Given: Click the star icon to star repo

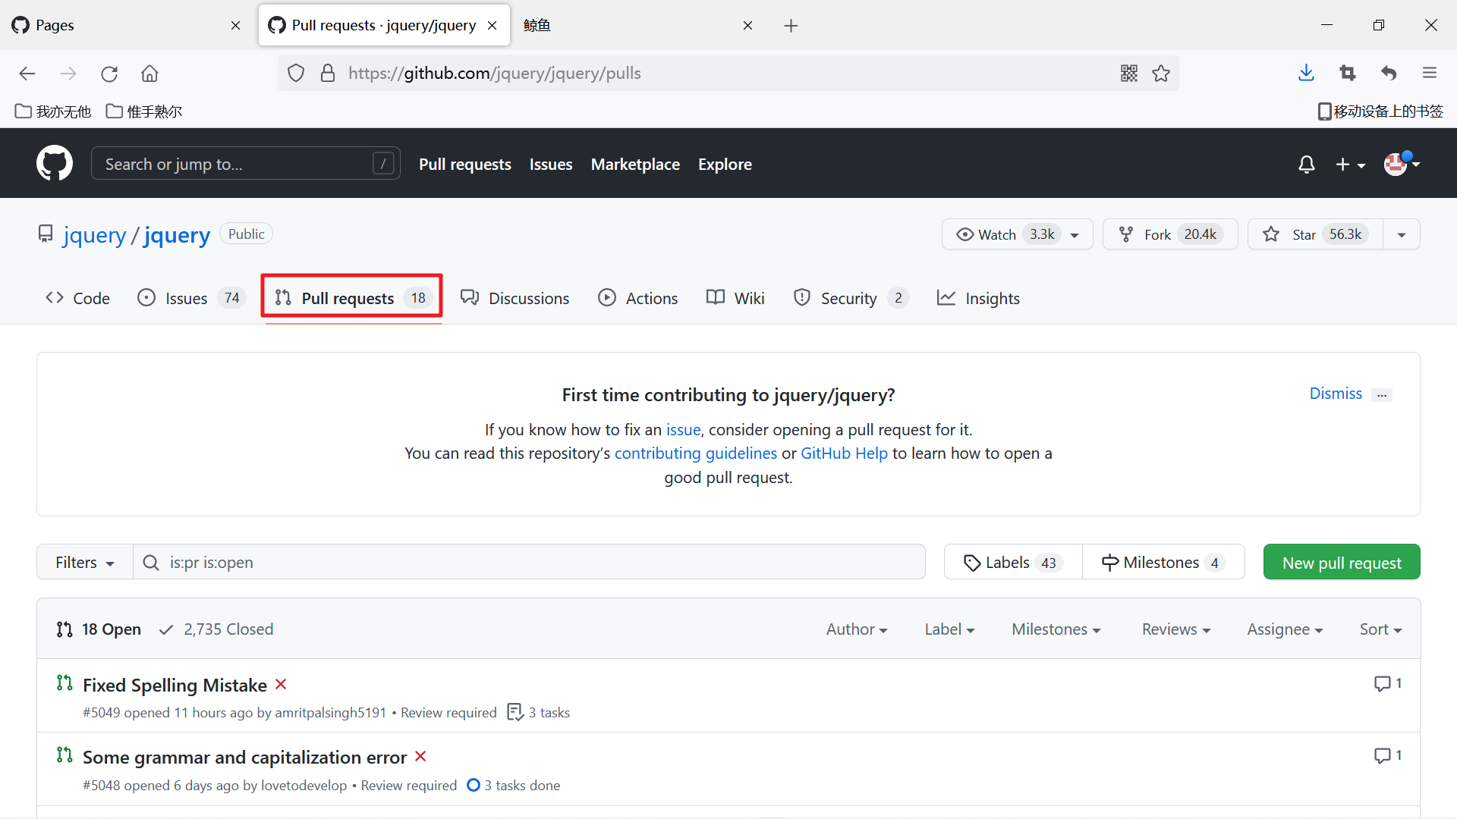Looking at the screenshot, I should coord(1270,233).
